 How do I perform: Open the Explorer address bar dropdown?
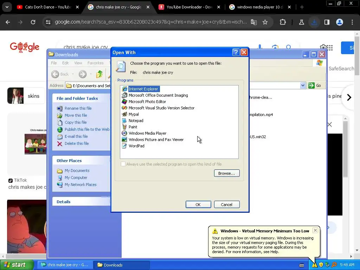[303, 85]
